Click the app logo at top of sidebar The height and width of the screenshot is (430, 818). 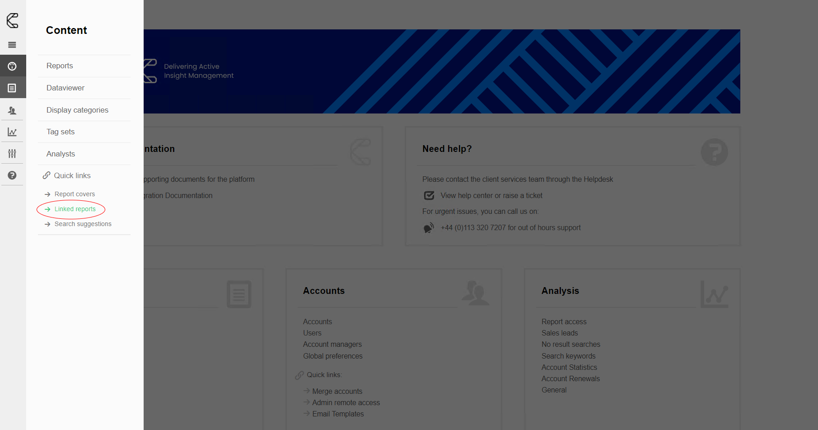pyautogui.click(x=12, y=20)
